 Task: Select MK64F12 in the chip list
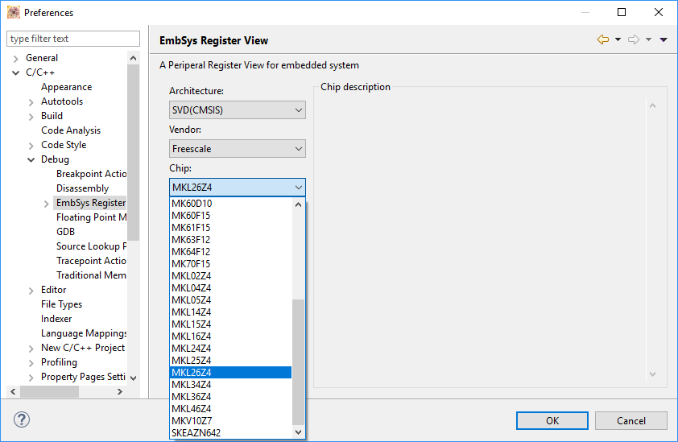(192, 252)
